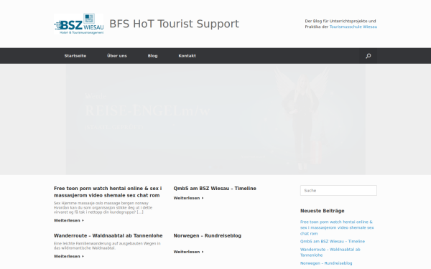Click the BSZ Wiesau logo
431x269 pixels.
78,24
